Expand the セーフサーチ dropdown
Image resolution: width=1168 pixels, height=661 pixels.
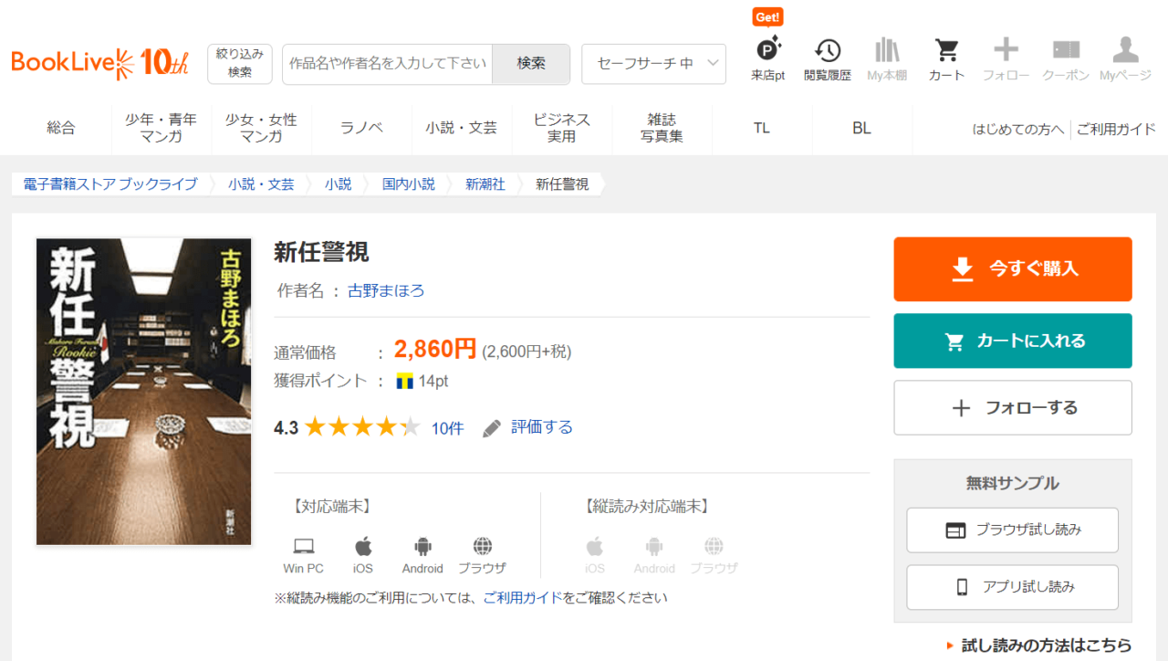click(x=653, y=64)
